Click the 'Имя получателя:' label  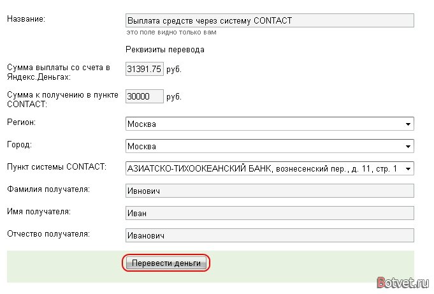(x=39, y=212)
